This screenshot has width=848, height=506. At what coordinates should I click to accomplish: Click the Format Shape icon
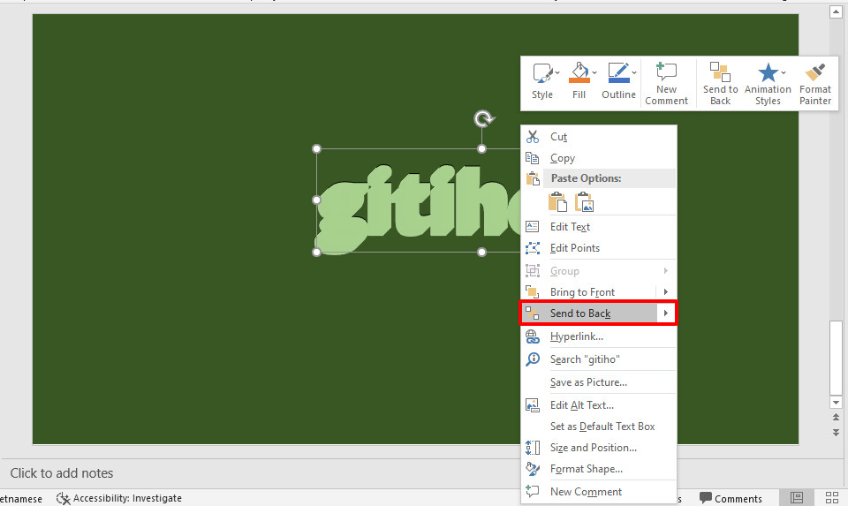533,469
